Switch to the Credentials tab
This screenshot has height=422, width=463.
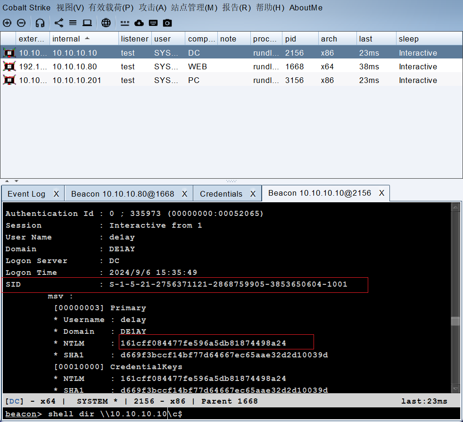click(221, 194)
